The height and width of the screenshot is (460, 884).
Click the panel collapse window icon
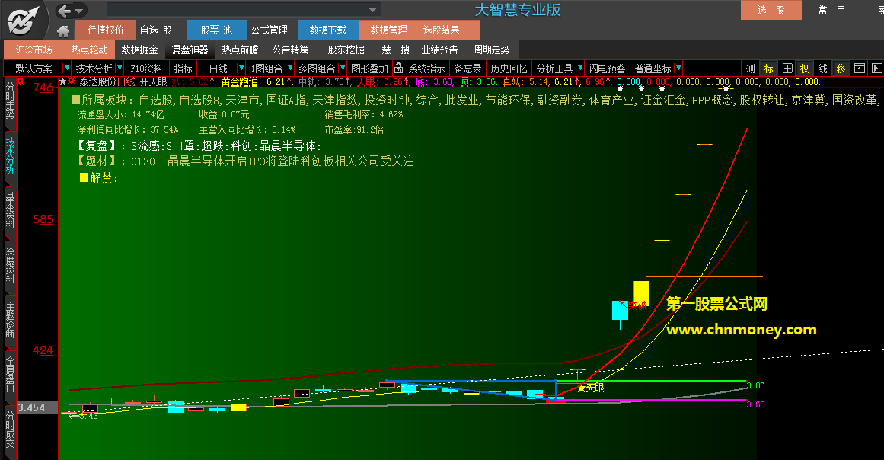[x=859, y=69]
